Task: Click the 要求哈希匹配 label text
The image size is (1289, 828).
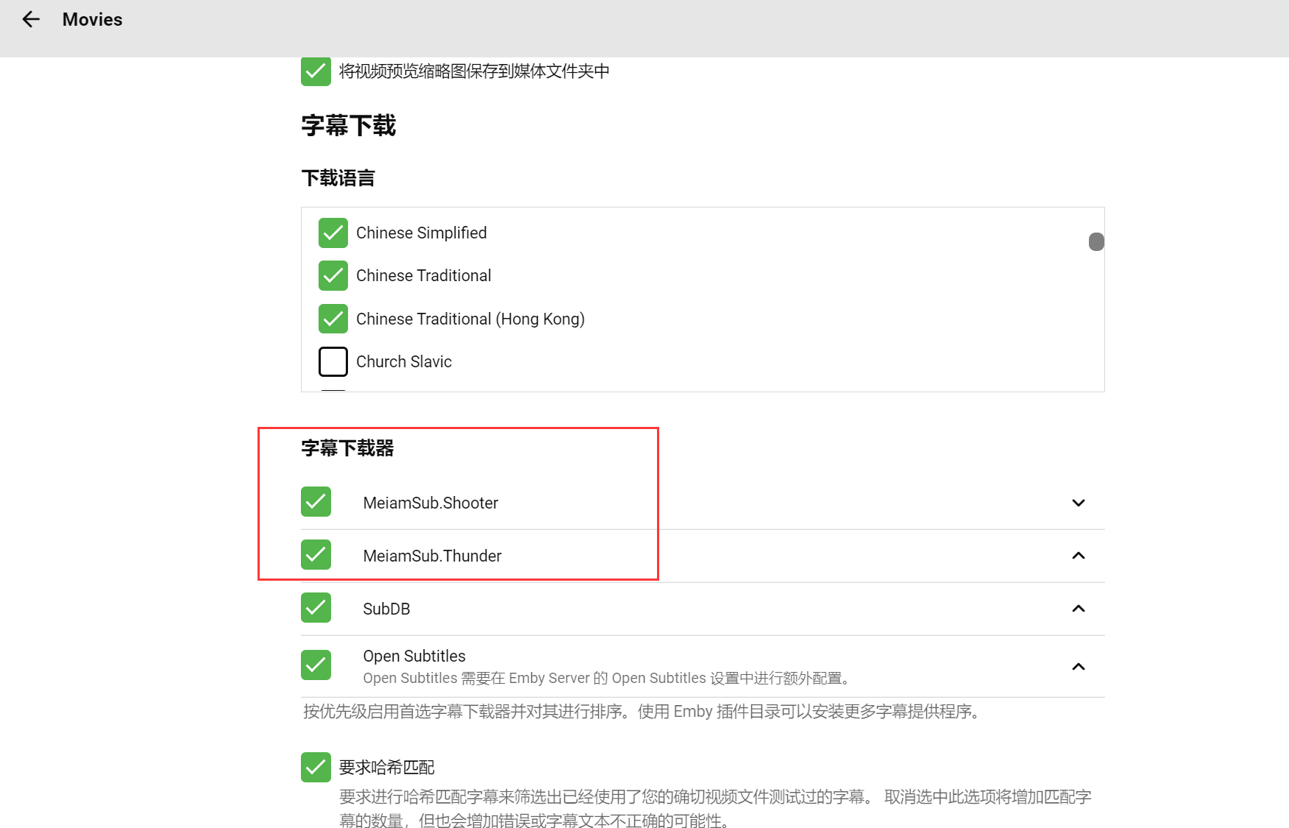Action: point(387,767)
